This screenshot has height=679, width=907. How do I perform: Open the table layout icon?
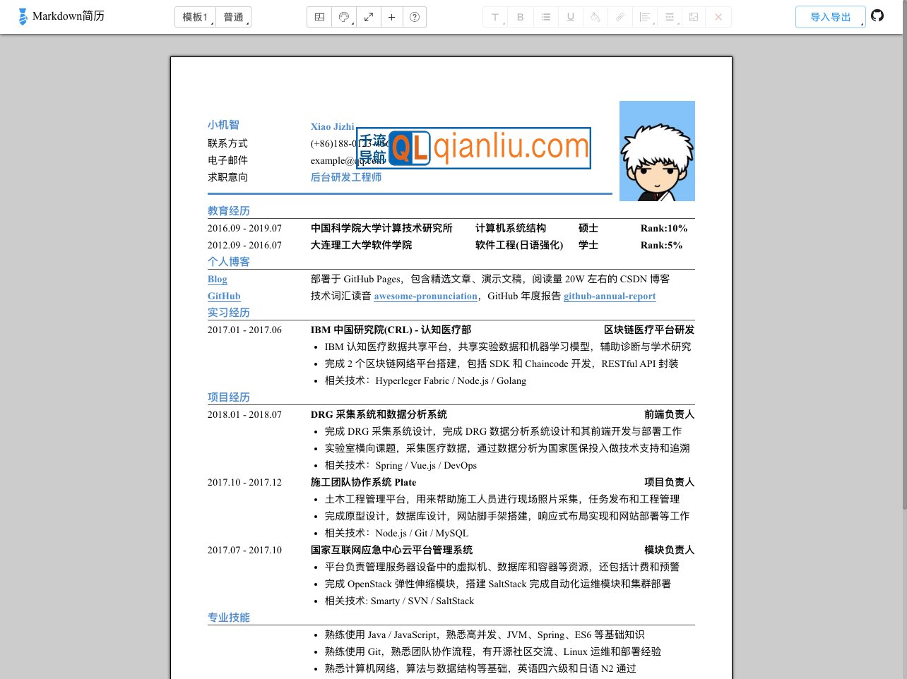(319, 16)
